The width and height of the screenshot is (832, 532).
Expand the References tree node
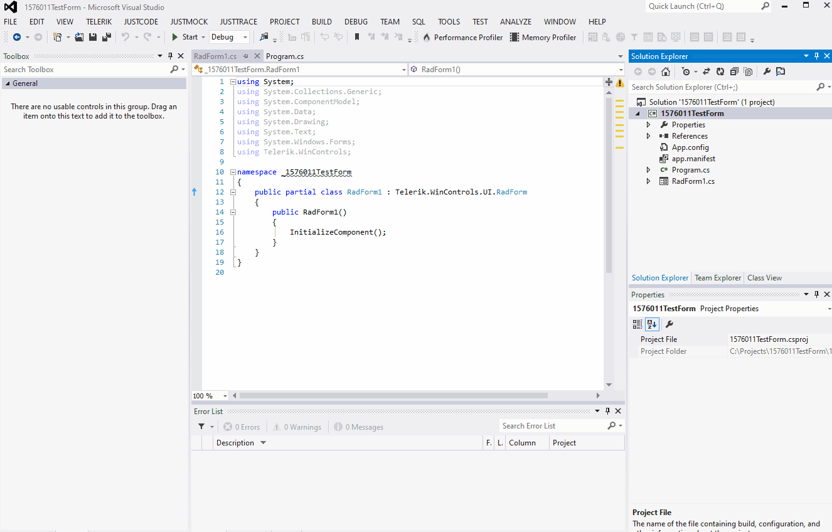[649, 136]
